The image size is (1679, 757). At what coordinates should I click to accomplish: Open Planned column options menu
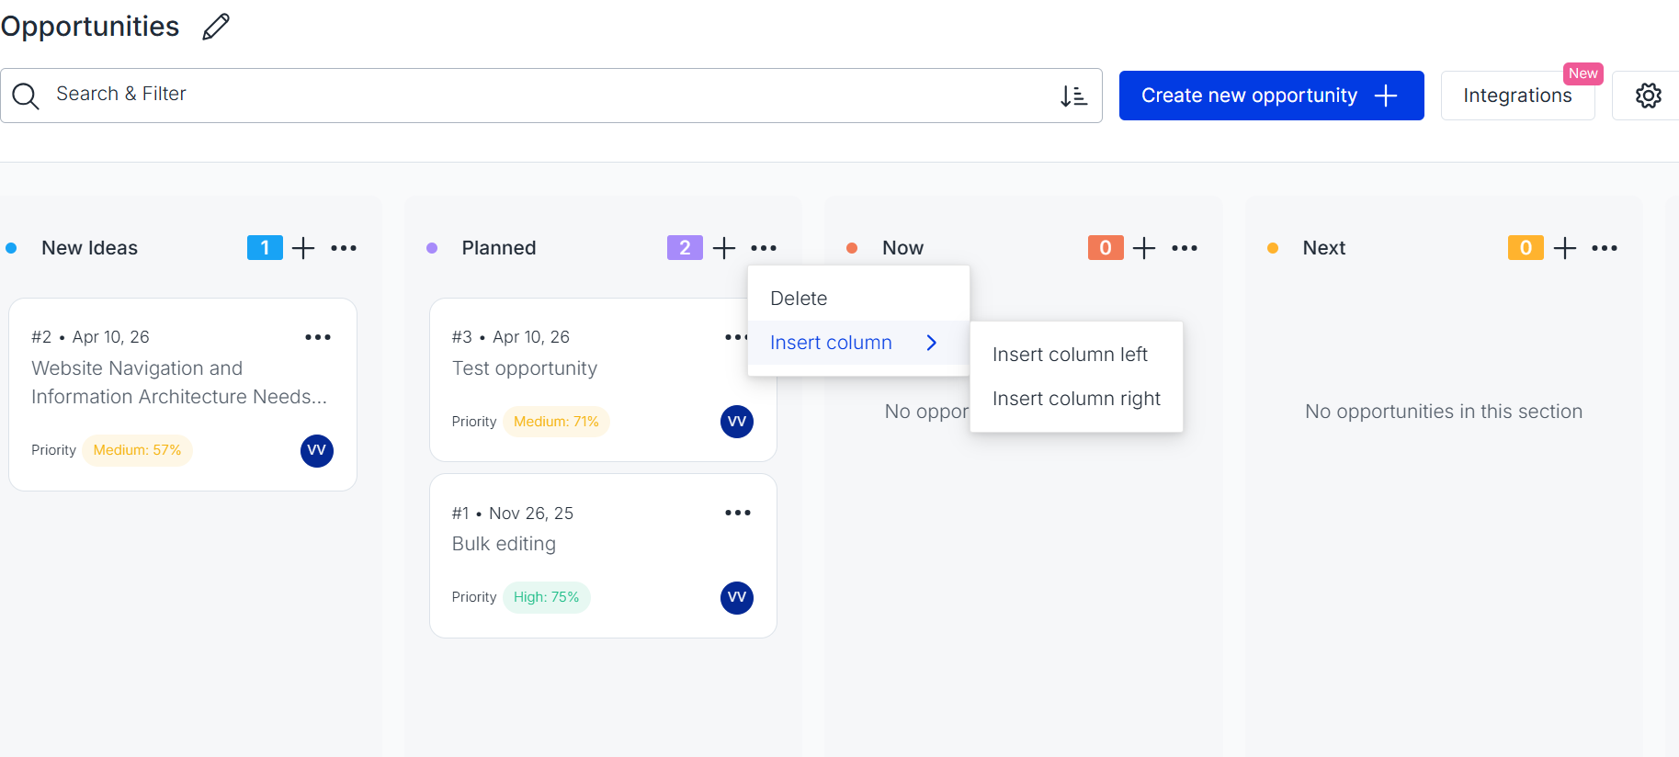(764, 248)
